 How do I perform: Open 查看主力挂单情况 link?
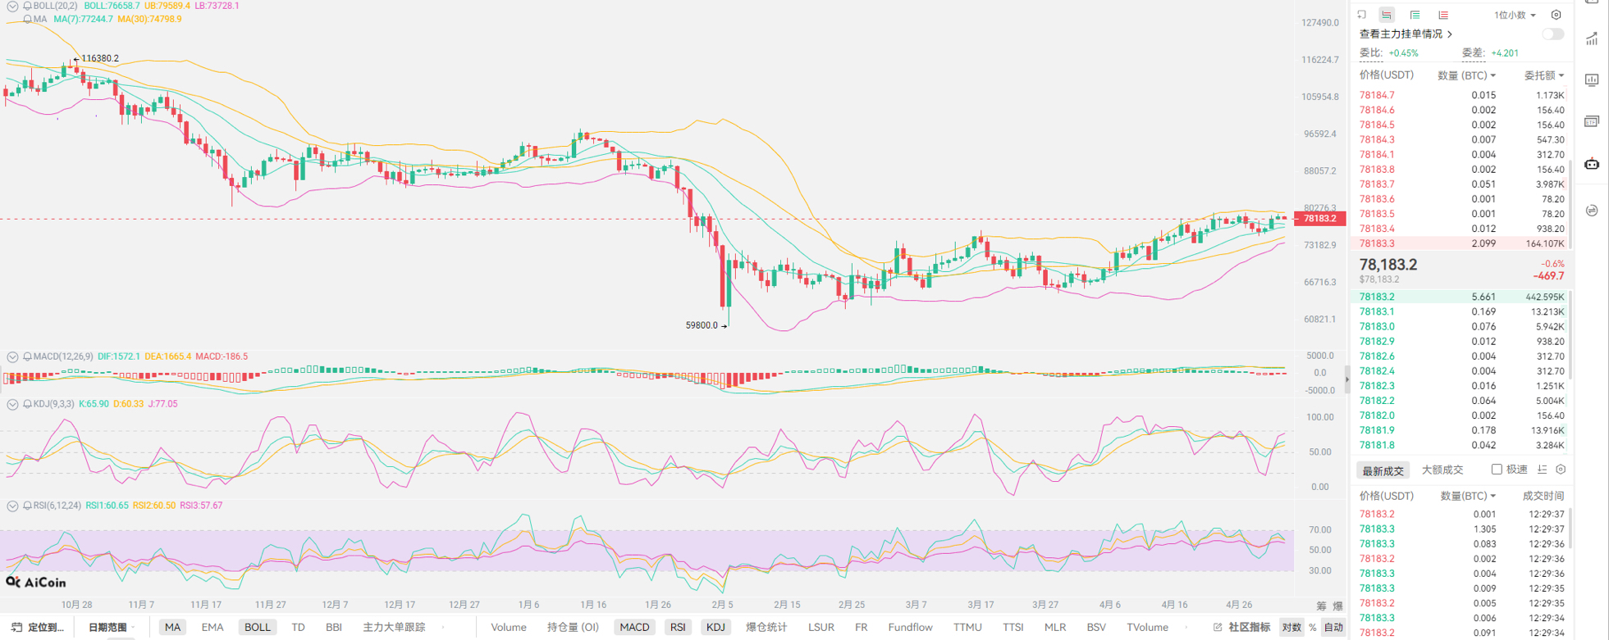tap(1406, 34)
